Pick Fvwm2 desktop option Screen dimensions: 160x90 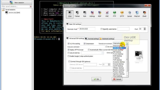pos(119,54)
